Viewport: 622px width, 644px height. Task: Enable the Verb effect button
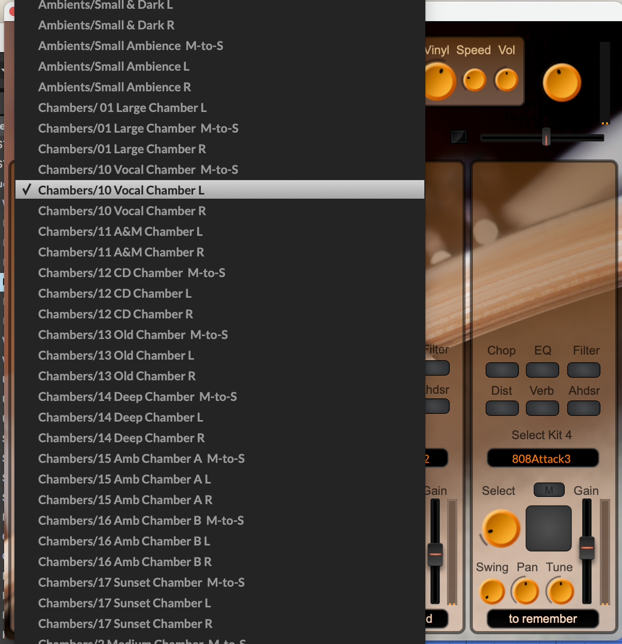[x=542, y=408]
